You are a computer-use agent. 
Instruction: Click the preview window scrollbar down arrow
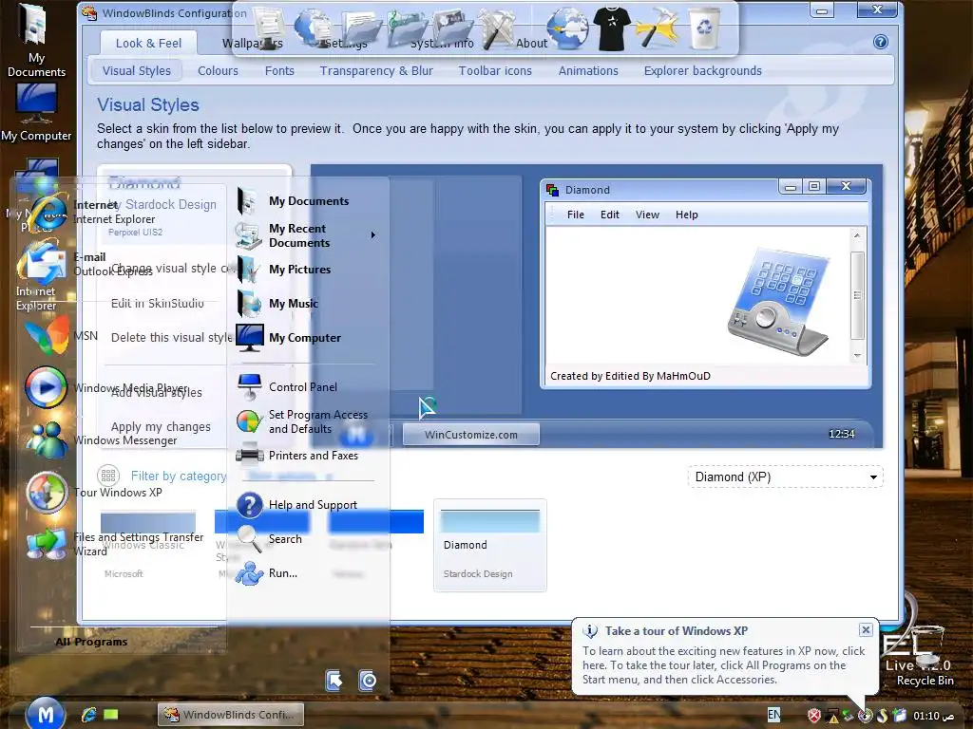click(x=857, y=356)
